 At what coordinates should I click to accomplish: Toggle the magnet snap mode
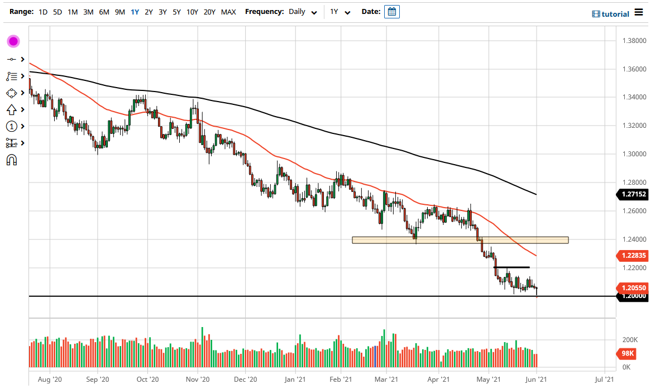[12, 159]
